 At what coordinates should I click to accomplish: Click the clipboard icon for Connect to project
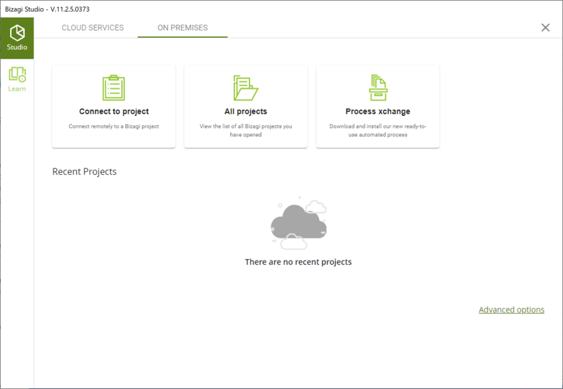[114, 87]
